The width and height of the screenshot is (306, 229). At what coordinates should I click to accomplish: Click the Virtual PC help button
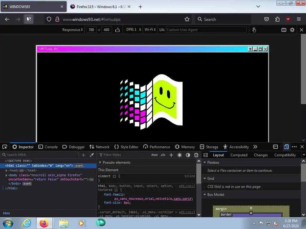coord(250,49)
